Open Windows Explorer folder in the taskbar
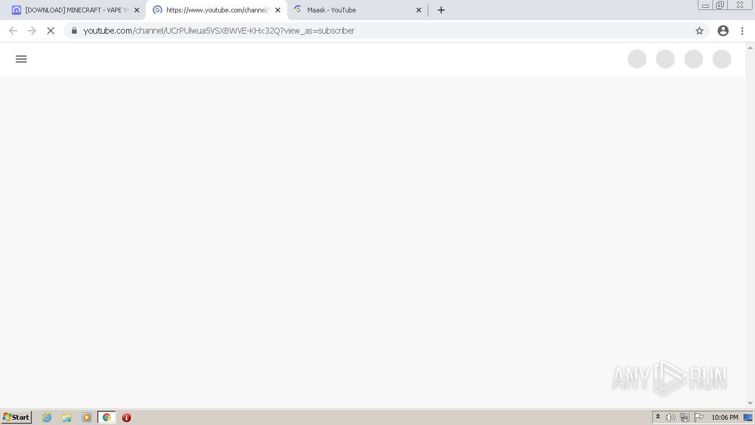The height and width of the screenshot is (425, 755). click(x=67, y=417)
